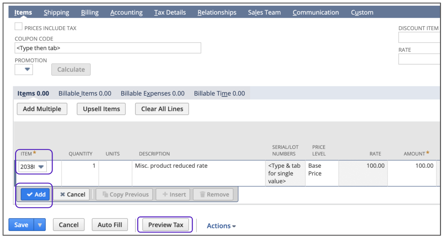Click the Upsell Items button

101,109
